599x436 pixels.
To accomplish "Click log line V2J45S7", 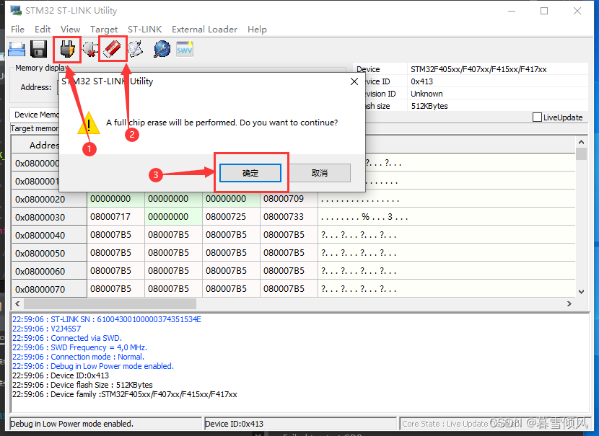I will (47, 329).
